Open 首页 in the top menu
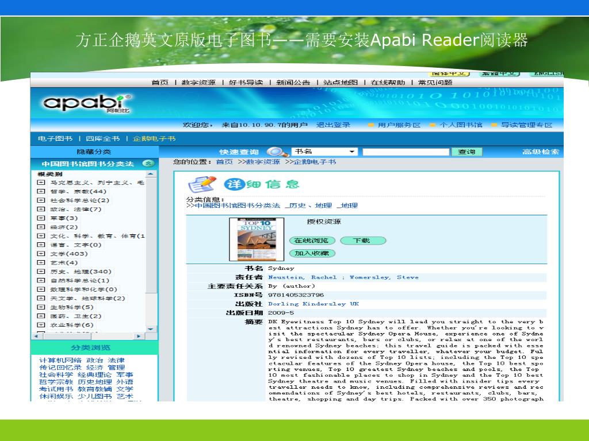Viewport: 589px width, 441px height. pyautogui.click(x=160, y=83)
